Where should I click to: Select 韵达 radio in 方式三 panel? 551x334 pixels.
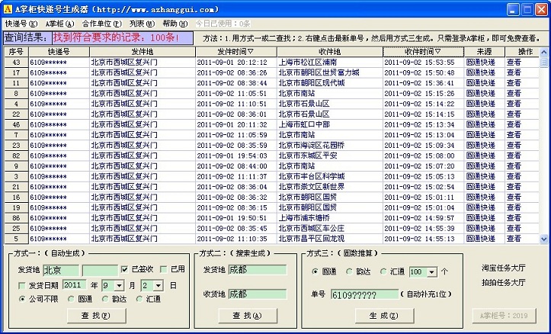coord(349,271)
